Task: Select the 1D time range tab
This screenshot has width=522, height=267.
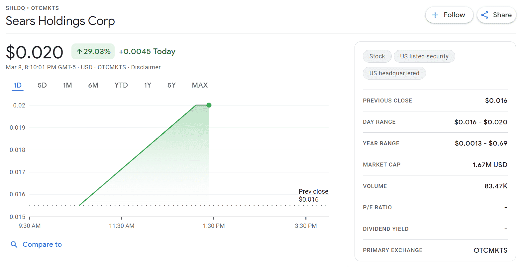Action: pos(18,85)
